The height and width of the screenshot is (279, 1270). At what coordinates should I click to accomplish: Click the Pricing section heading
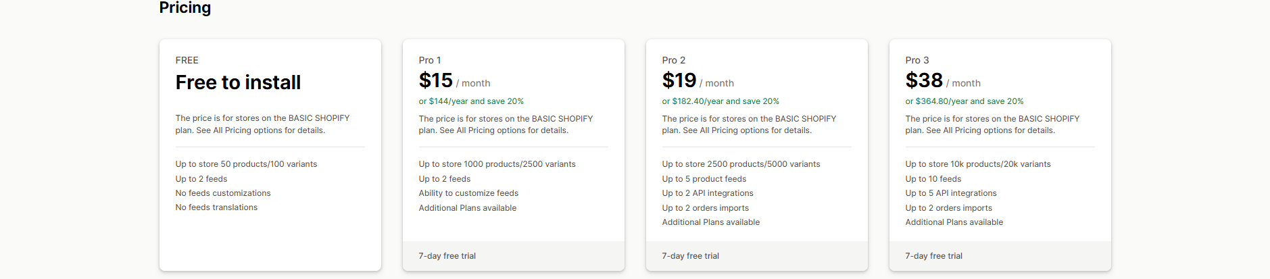(185, 8)
